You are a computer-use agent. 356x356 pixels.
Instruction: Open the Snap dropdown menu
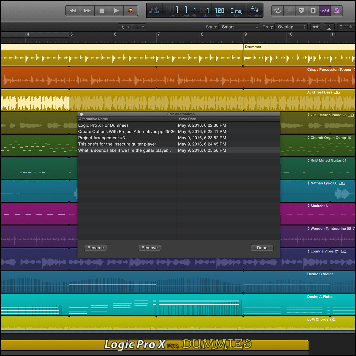[239, 27]
